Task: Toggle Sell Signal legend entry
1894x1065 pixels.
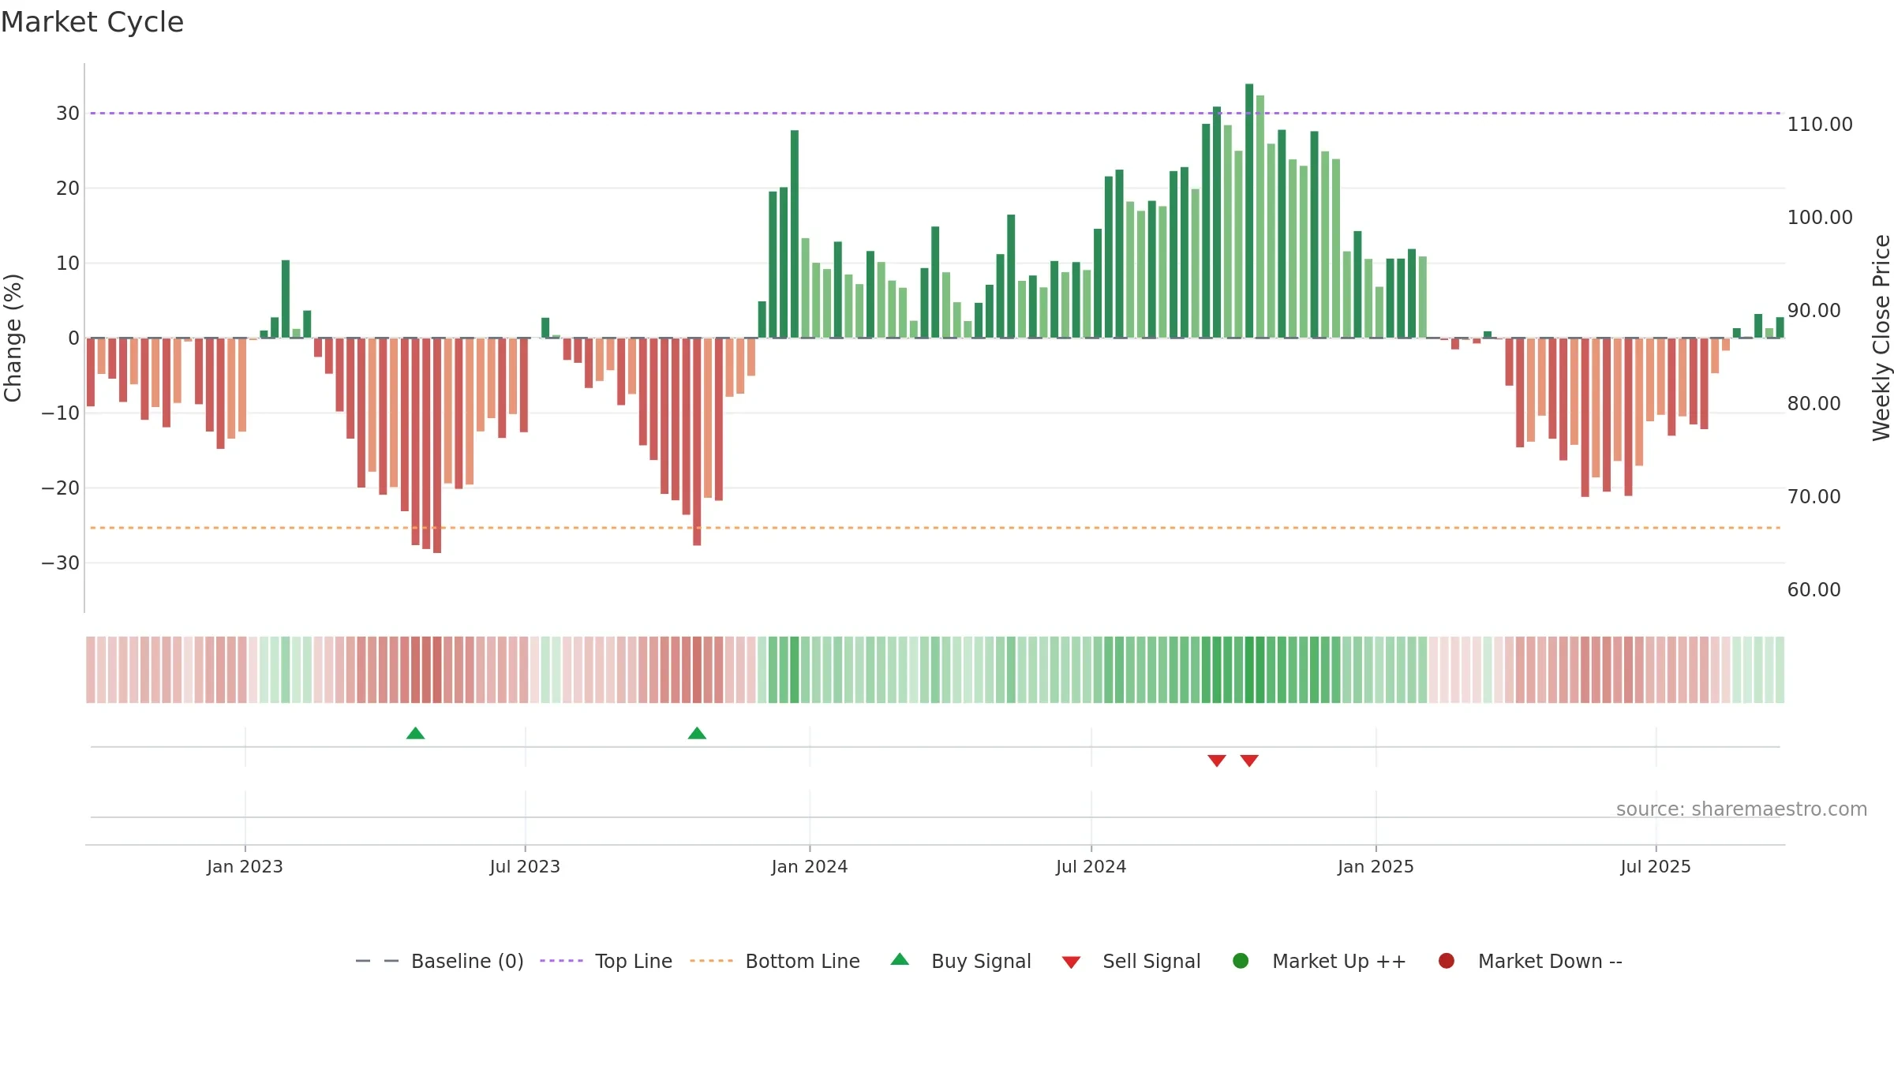Action: pyautogui.click(x=1131, y=961)
